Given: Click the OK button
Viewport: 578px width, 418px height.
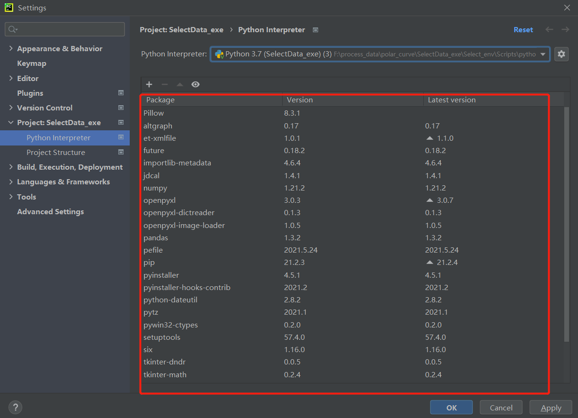Looking at the screenshot, I should (451, 408).
